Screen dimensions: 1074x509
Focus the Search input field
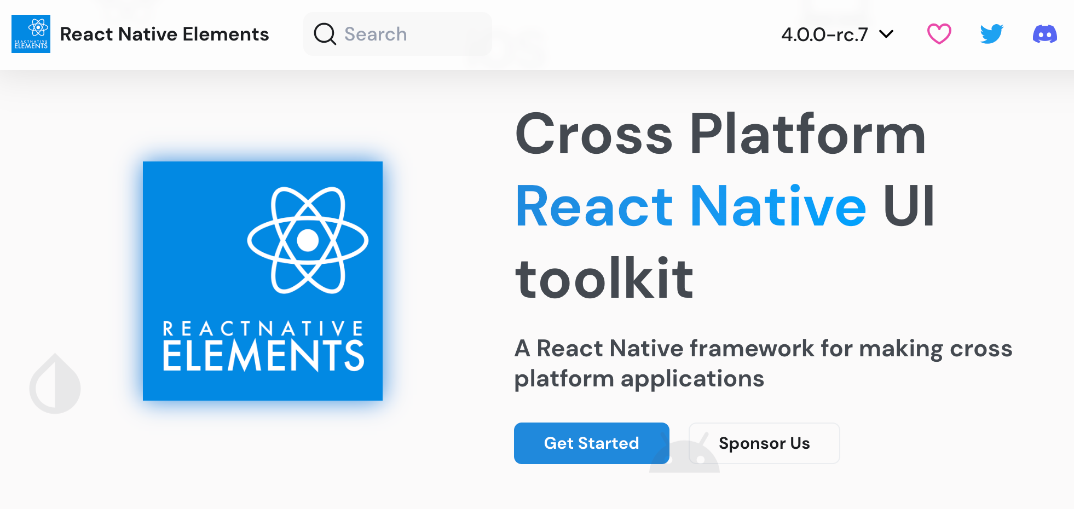coord(397,34)
